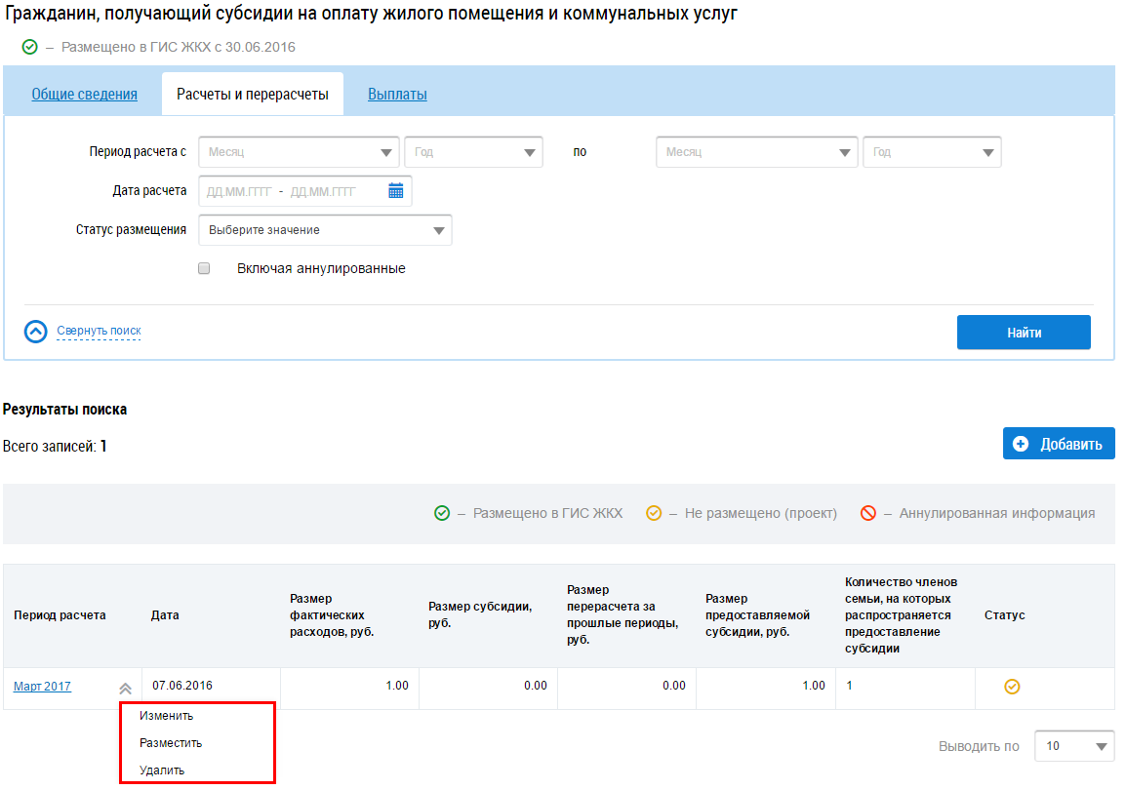Screen dimensions: 1125x790
Task: Click the Добавить button
Action: coord(1059,444)
